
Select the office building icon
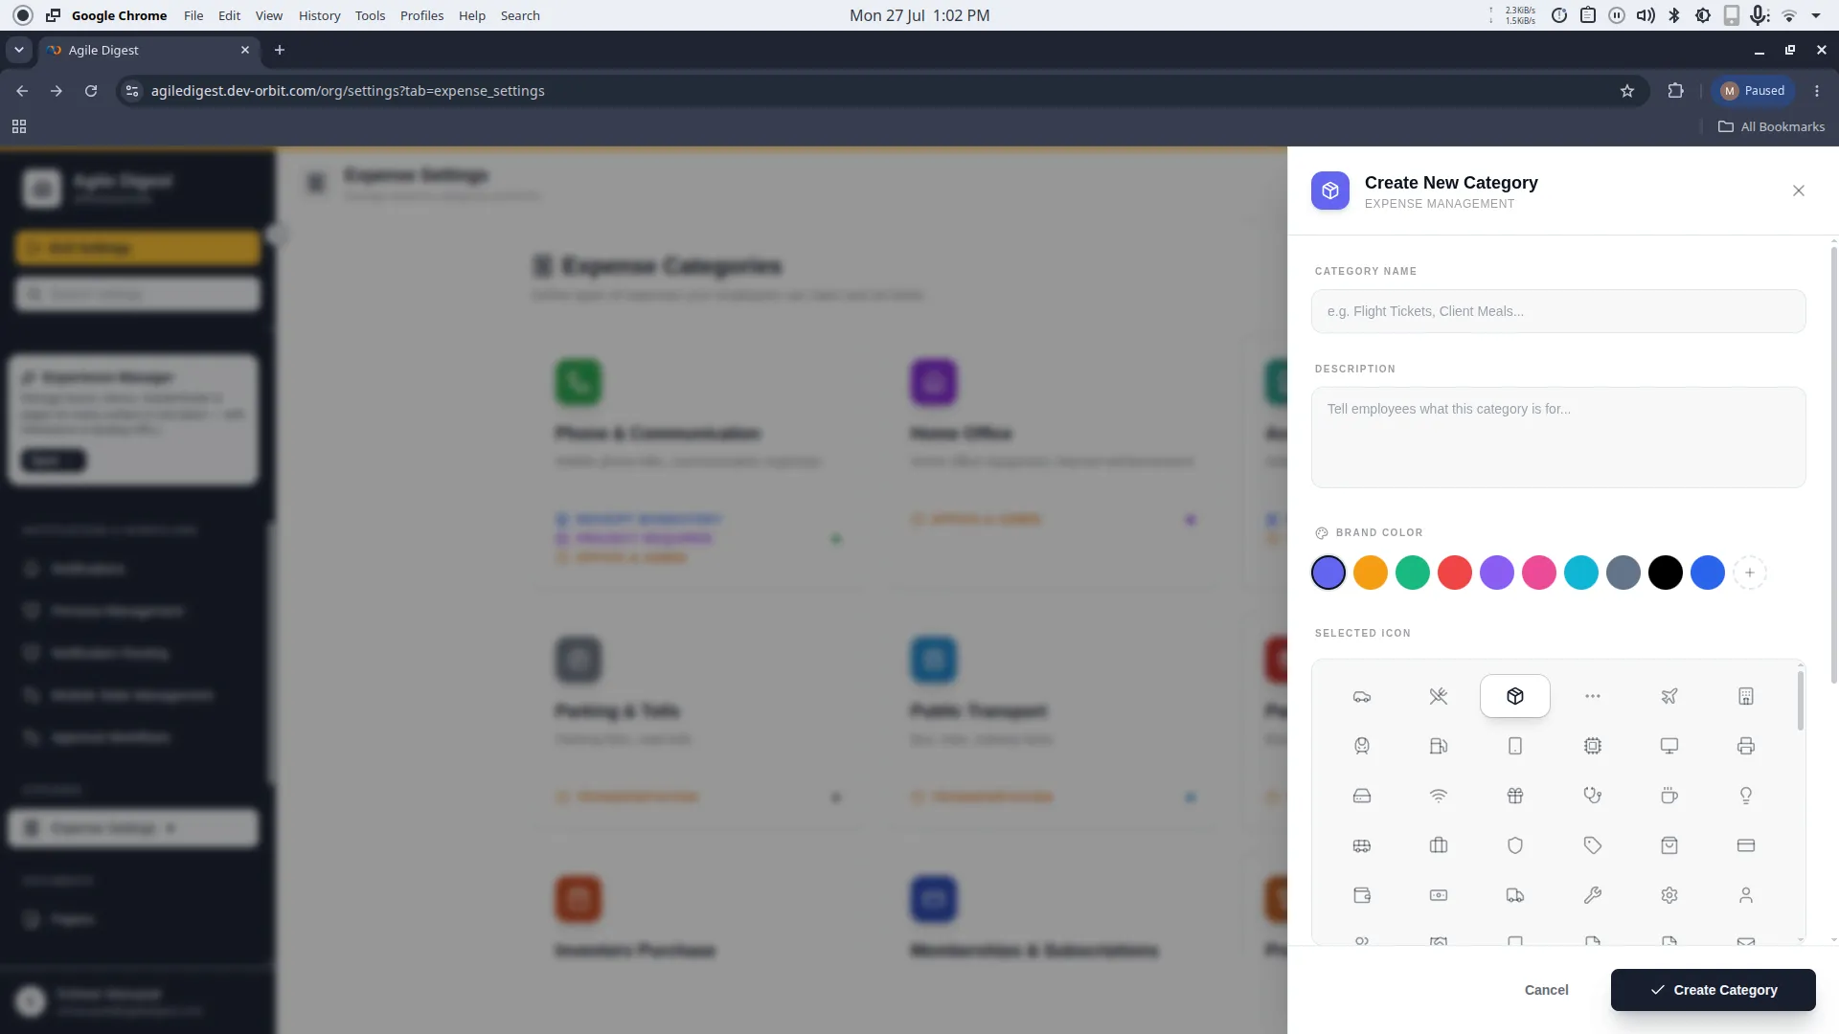pos(1745,696)
